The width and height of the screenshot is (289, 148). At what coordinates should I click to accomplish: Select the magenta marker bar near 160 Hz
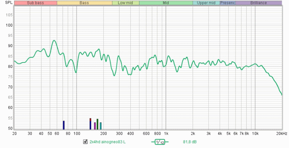pyautogui.click(x=95, y=126)
